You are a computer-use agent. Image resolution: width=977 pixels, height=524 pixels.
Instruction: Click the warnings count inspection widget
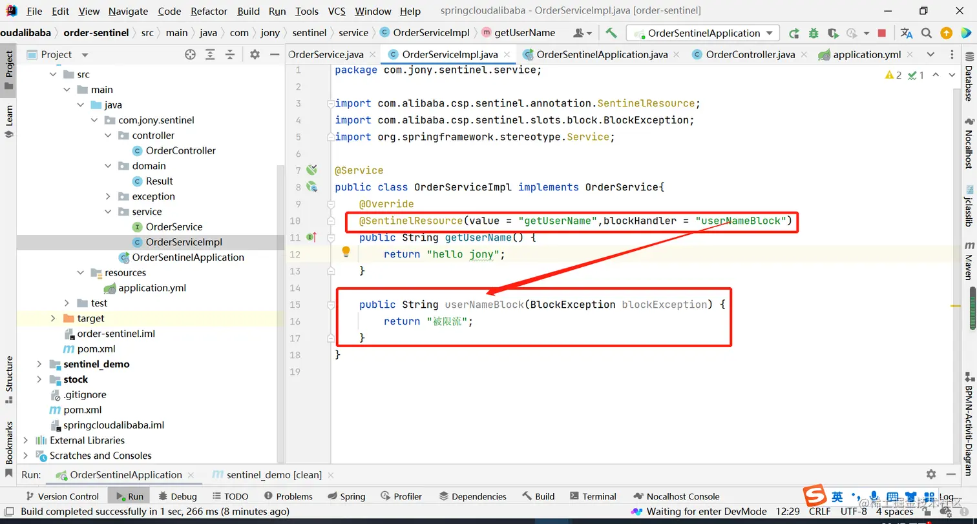[x=894, y=76]
